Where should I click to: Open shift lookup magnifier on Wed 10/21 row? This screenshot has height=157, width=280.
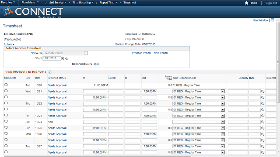coord(262,92)
